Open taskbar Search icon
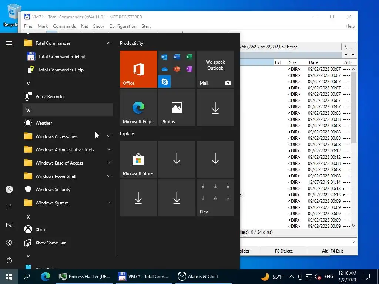 coord(27,277)
